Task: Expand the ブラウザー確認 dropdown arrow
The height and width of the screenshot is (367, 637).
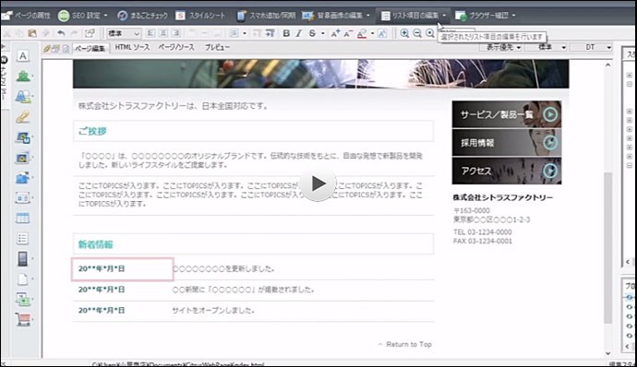Action: 513,16
